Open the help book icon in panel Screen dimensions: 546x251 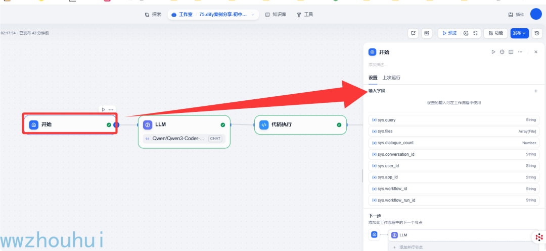511,52
